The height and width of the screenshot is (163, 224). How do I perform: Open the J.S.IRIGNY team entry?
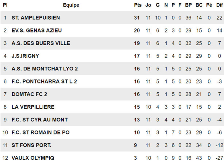(25, 56)
